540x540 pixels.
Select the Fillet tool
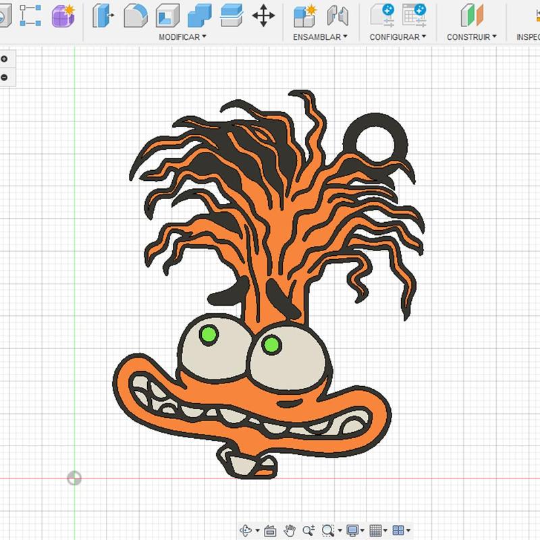click(136, 16)
